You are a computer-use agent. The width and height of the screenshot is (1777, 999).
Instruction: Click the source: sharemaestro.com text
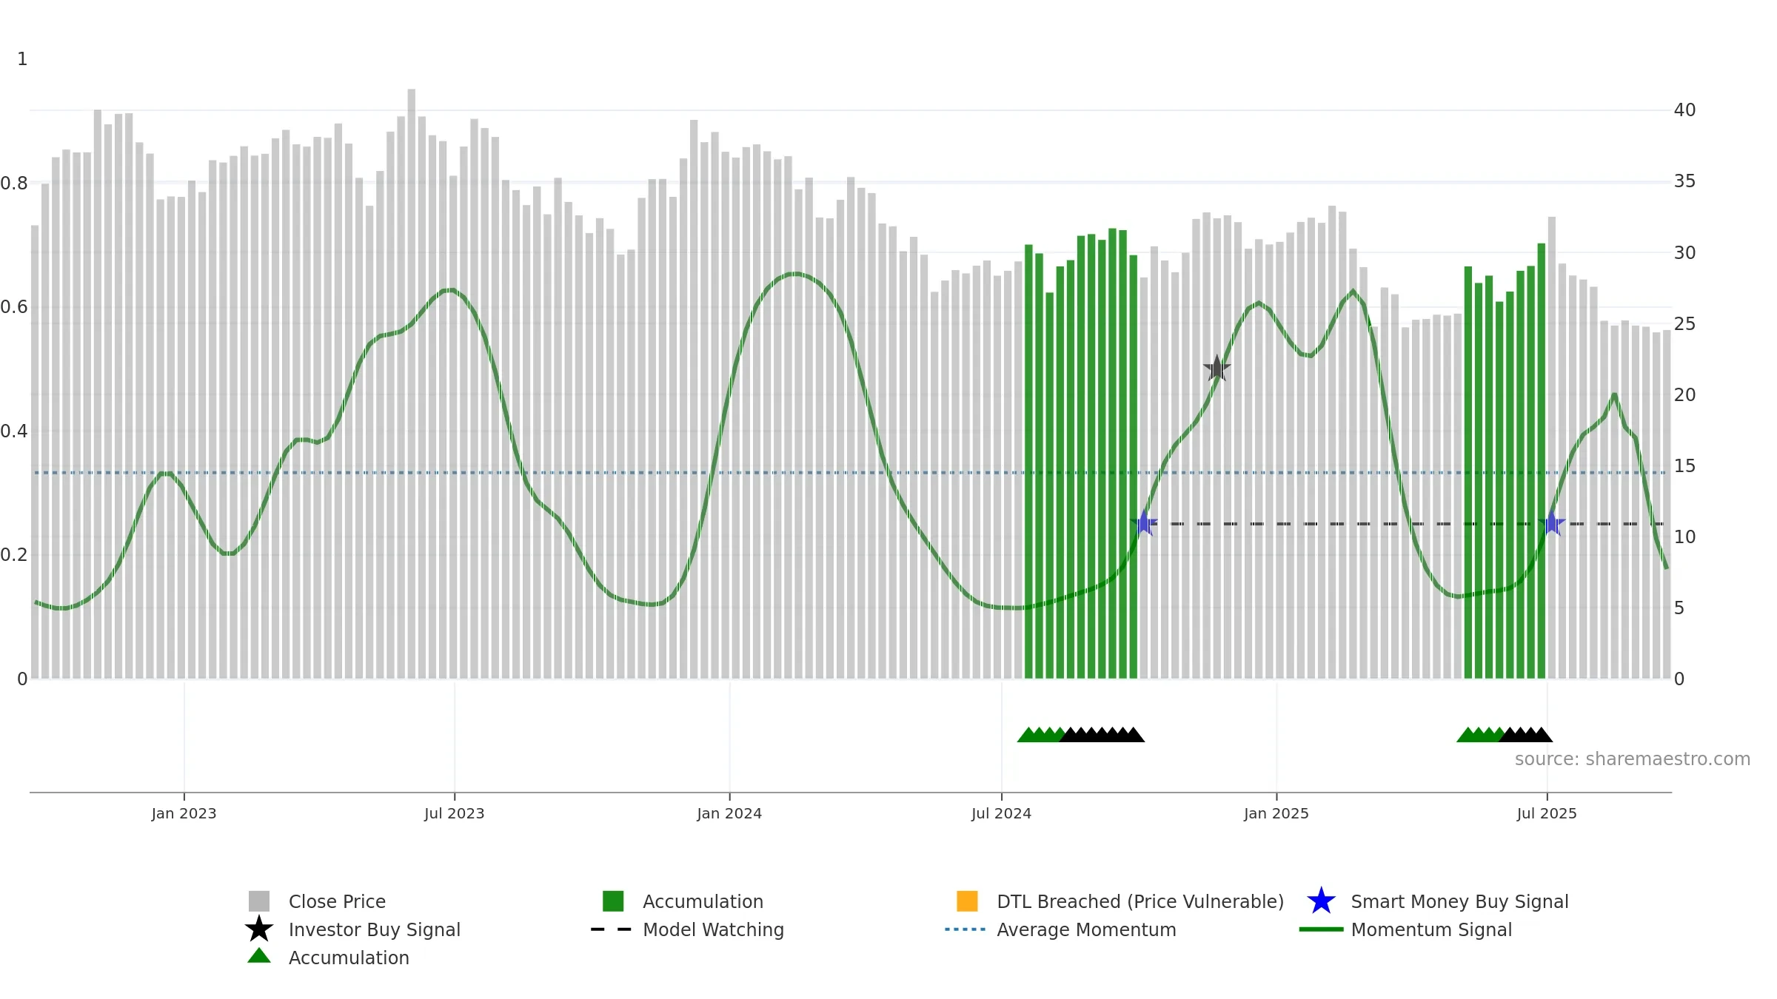[1633, 759]
